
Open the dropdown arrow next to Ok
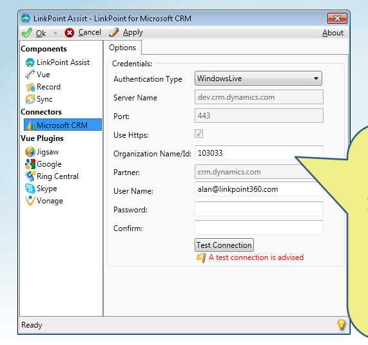(x=55, y=33)
